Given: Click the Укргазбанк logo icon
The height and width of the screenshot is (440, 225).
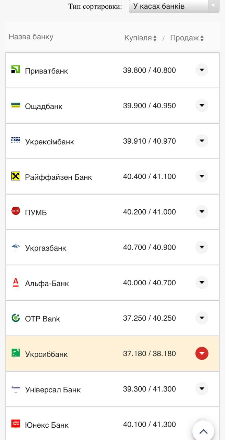Looking at the screenshot, I should point(16,247).
